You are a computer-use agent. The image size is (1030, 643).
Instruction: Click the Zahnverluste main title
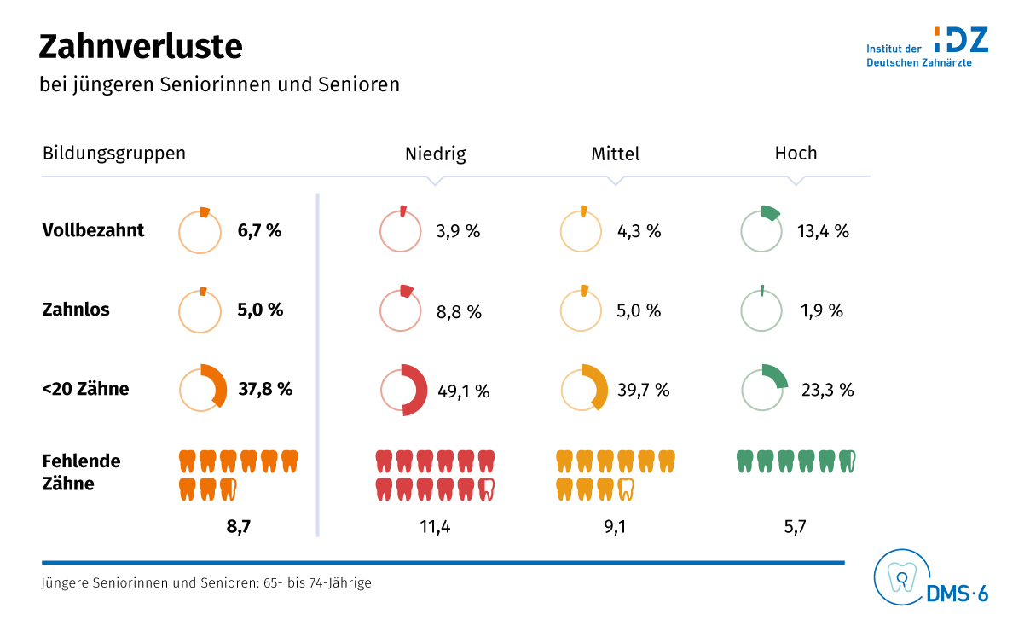click(141, 47)
